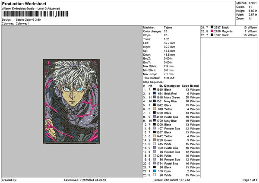Click the Powder Blue swatch with 80 stitches
The height and width of the screenshot is (183, 259).
[x=155, y=159]
